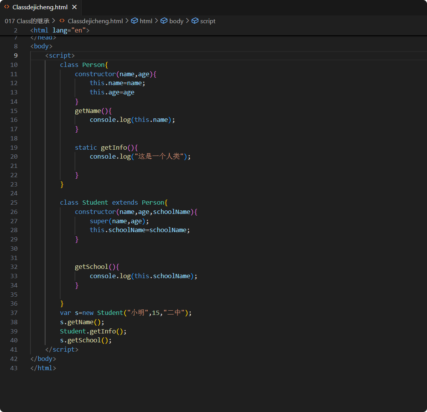Click the HTML file icon on the editor tab
The height and width of the screenshot is (412, 427).
coord(7,7)
